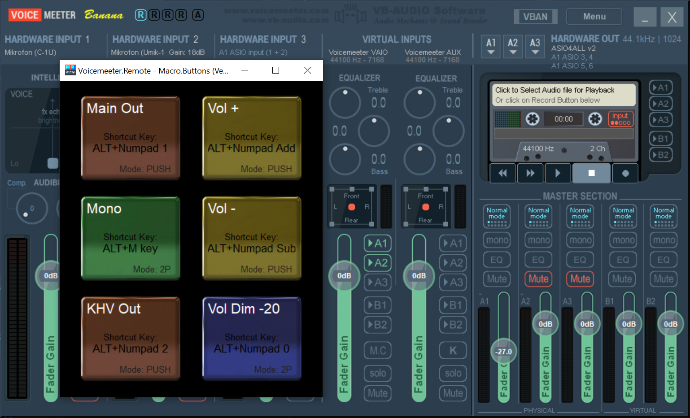Enable A1 routing on Voicemeeter AUX strip
Image resolution: width=690 pixels, height=418 pixels.
coord(453,244)
